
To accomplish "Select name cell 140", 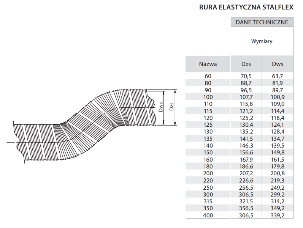I will point(208,146).
